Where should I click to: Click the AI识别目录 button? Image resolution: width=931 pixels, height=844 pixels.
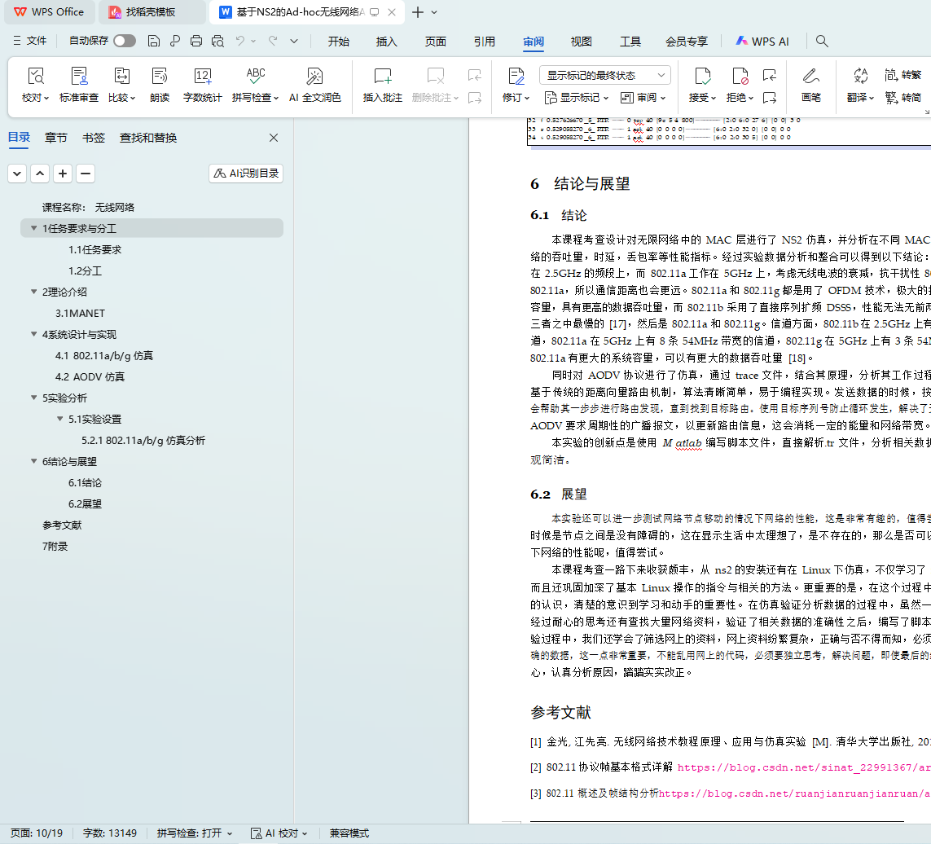246,174
